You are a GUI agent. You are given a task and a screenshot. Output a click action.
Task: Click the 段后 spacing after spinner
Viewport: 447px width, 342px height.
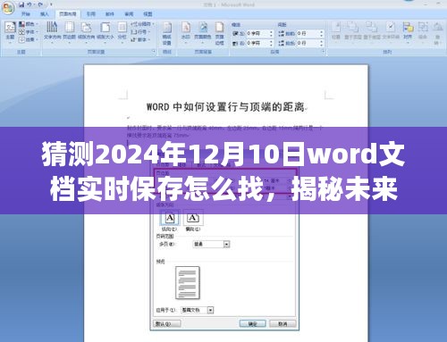[x=322, y=43]
